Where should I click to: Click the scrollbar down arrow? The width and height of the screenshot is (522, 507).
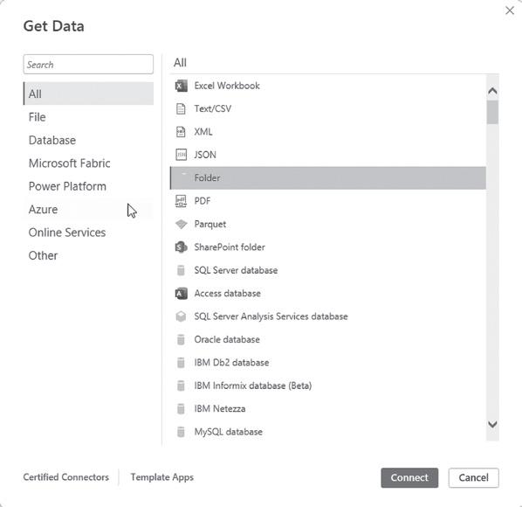coord(492,424)
